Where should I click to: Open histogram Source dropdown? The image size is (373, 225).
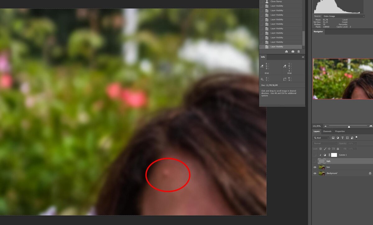click(343, 16)
